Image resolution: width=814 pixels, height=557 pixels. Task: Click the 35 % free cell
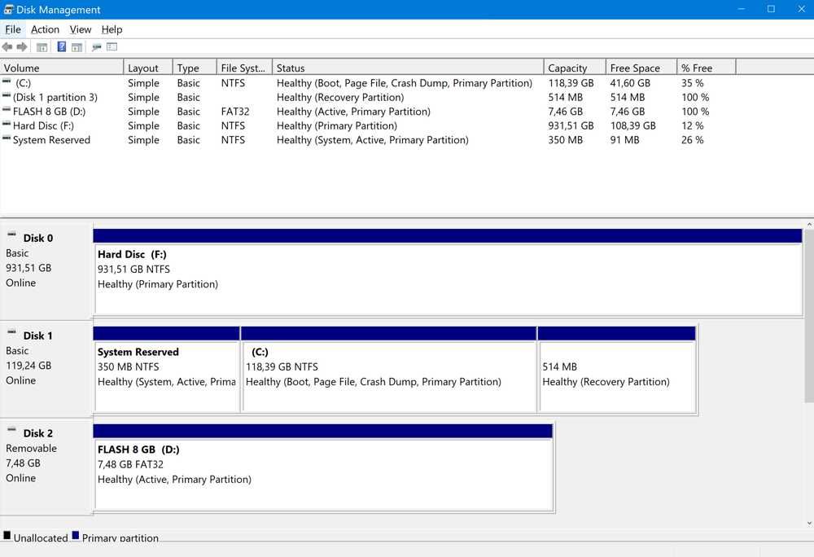693,83
